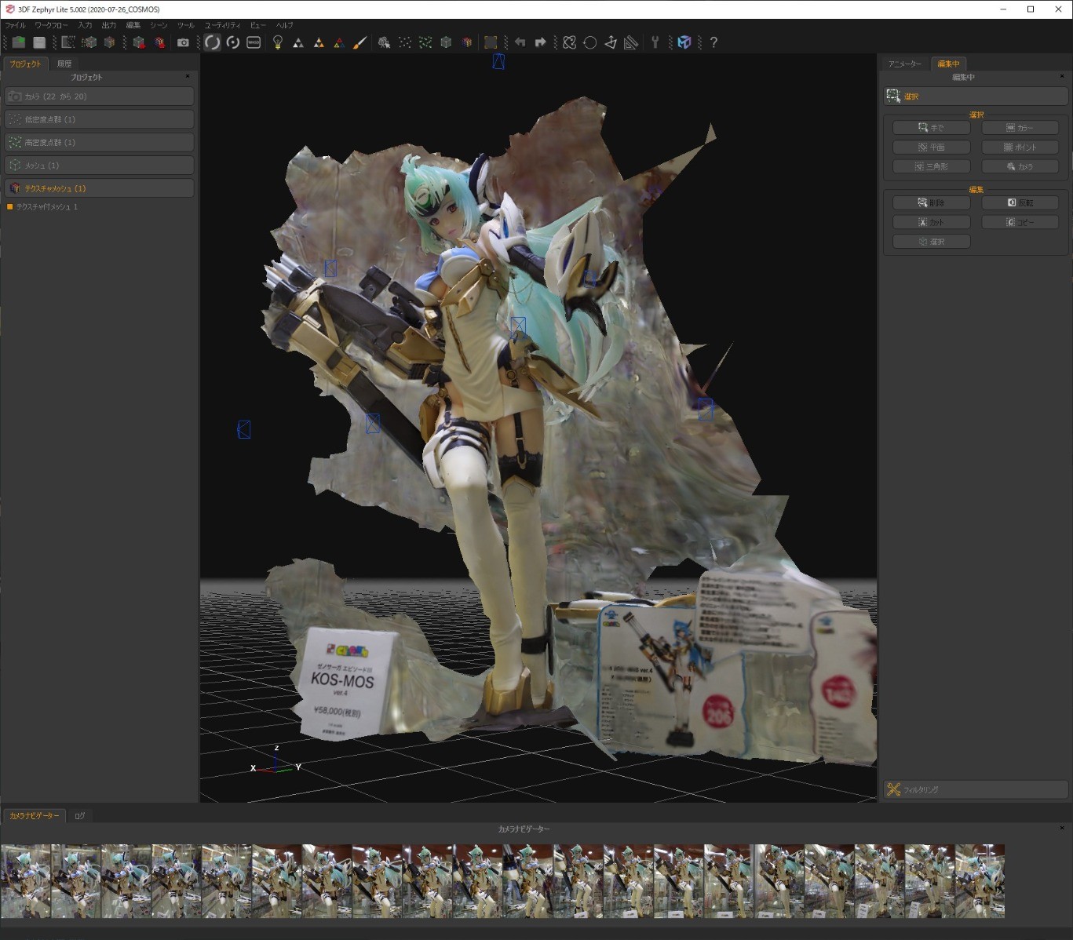The image size is (1073, 940).
Task: Open the ユーティリティ menu
Action: tap(223, 25)
